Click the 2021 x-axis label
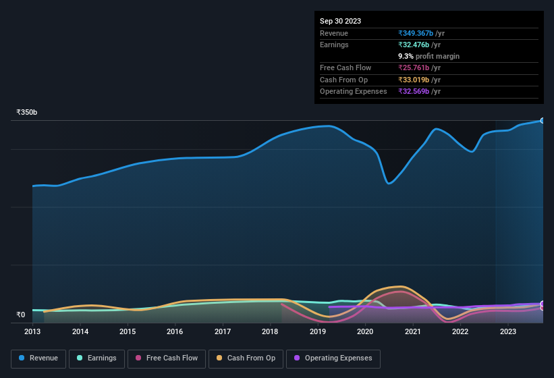This screenshot has height=378, width=554. (413, 331)
